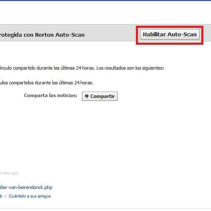This screenshot has height=211, width=211.
Task: Click the speech bubble icon in Compartir
Action: (x=87, y=96)
